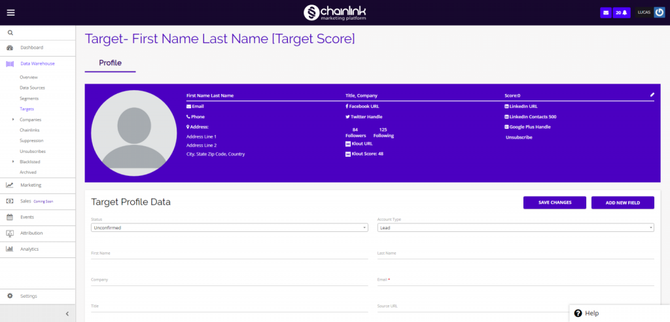Click the Title input field

click(230, 306)
